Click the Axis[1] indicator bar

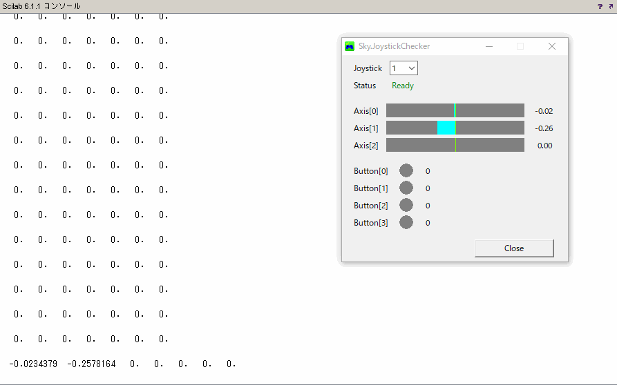pyautogui.click(x=455, y=128)
